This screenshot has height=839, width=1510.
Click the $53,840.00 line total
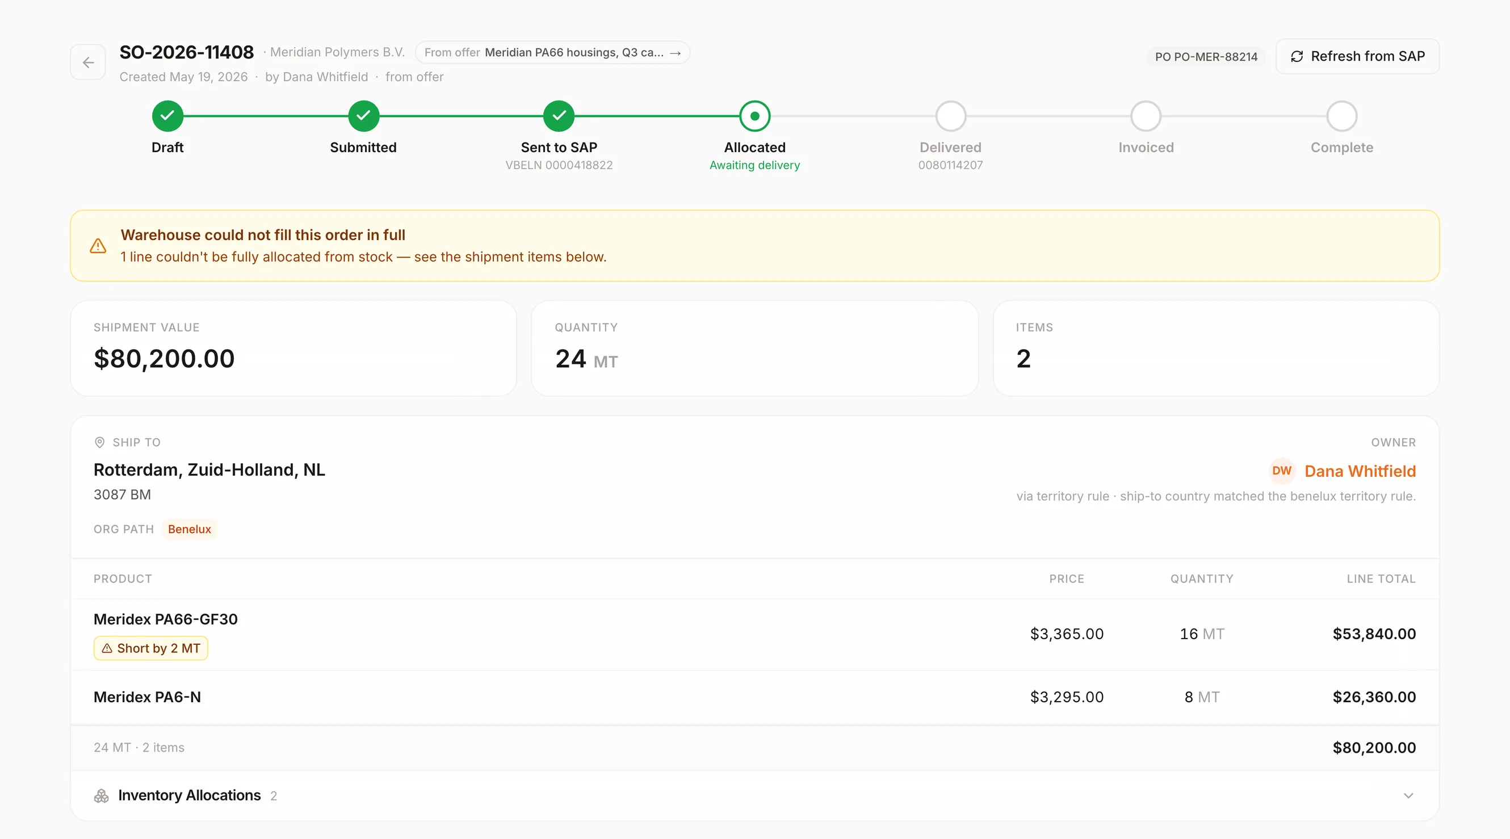[1374, 634]
